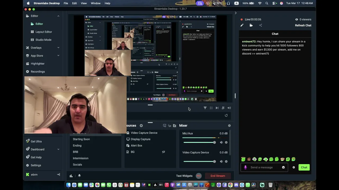Open the emoji picker smiley icon

tap(283, 167)
